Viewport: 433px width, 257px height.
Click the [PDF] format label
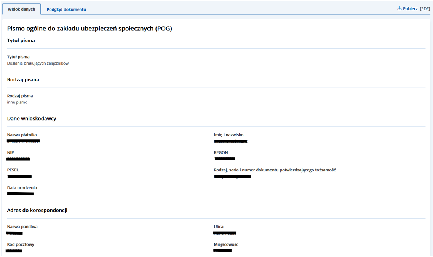[425, 9]
